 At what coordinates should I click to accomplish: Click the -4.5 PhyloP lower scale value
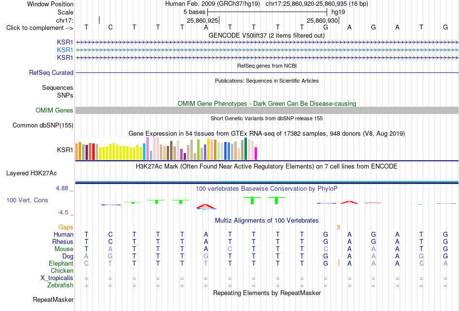pyautogui.click(x=63, y=212)
